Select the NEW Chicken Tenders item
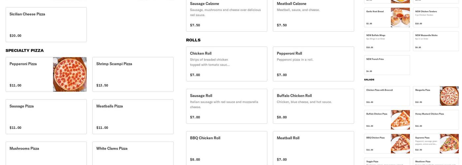This screenshot has height=165, width=462. [x=436, y=17]
